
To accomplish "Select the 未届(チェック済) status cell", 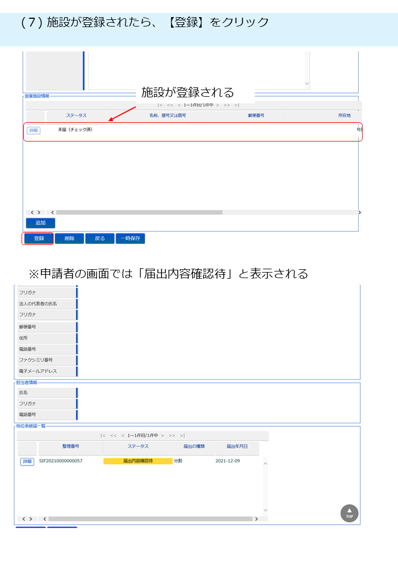I will click(75, 130).
